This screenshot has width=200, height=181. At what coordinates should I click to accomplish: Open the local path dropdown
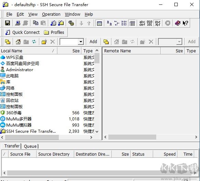(x=81, y=42)
